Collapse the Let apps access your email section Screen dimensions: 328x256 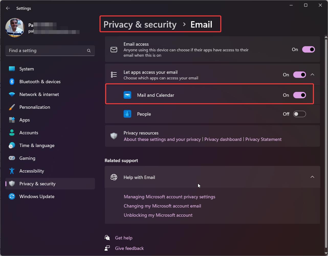point(312,75)
